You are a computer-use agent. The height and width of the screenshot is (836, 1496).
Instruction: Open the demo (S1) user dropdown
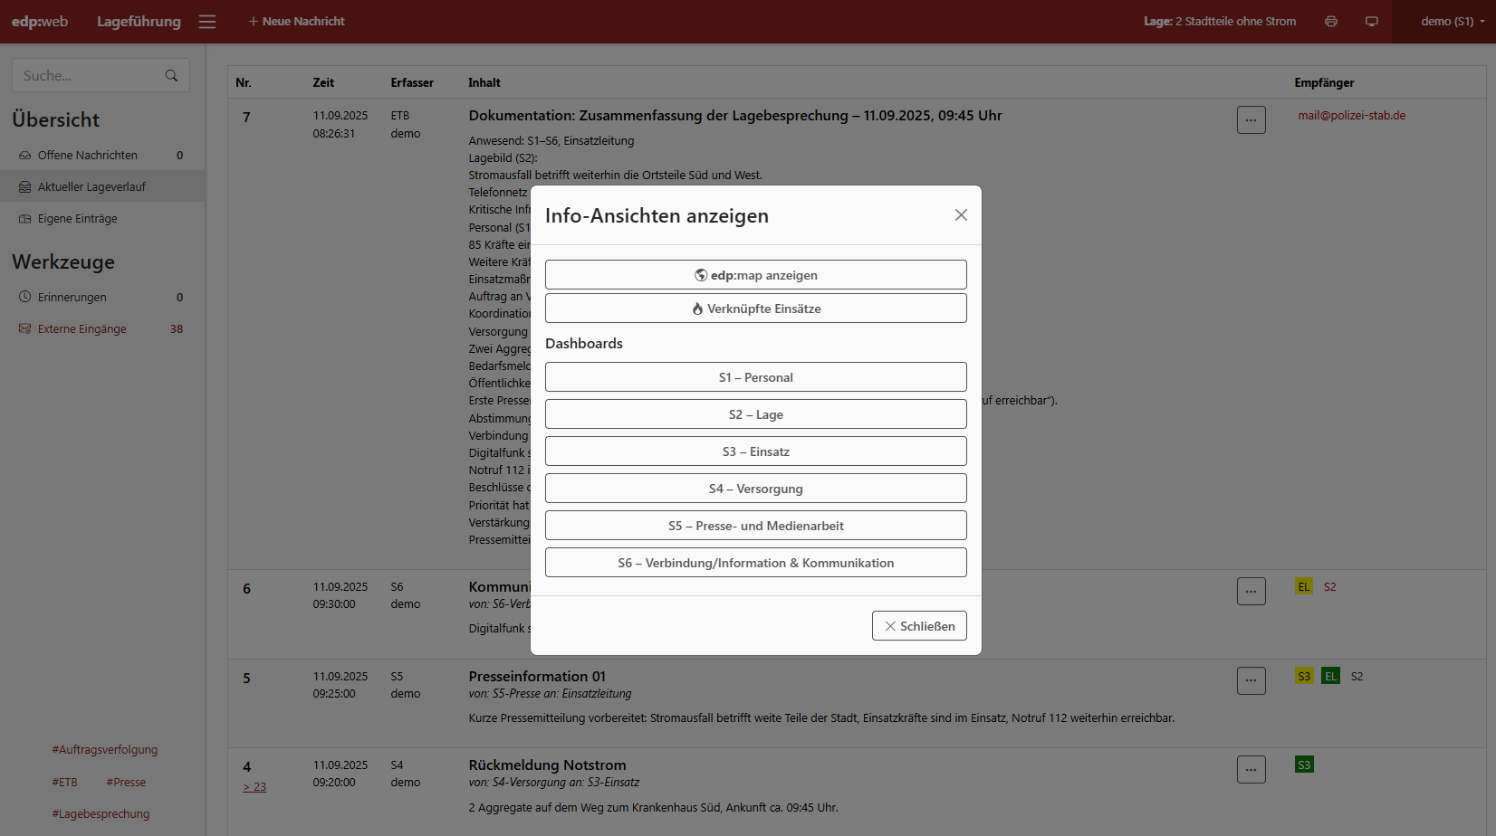point(1452,22)
